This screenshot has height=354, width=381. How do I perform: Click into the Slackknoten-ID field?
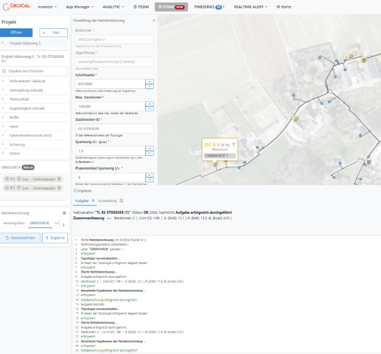(114, 128)
